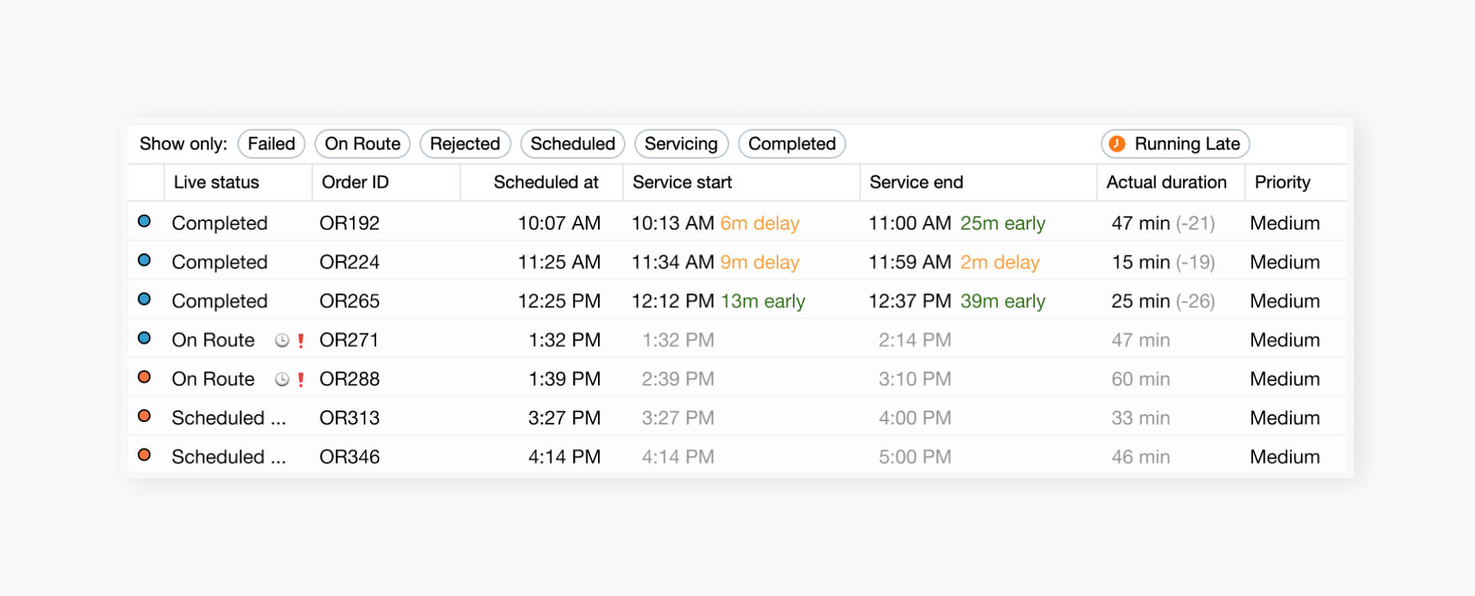Click the Service start column header
Viewport: 1475px width, 596px height.
click(x=682, y=182)
